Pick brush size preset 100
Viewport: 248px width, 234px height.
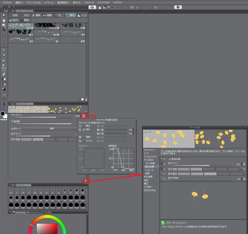(71, 198)
